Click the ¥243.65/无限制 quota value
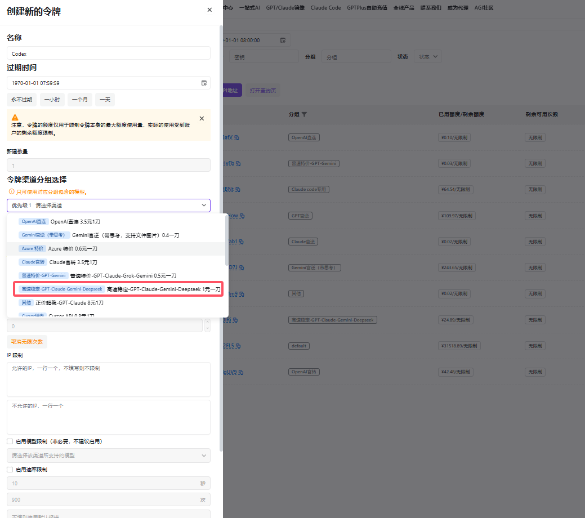The height and width of the screenshot is (518, 585). (x=457, y=267)
